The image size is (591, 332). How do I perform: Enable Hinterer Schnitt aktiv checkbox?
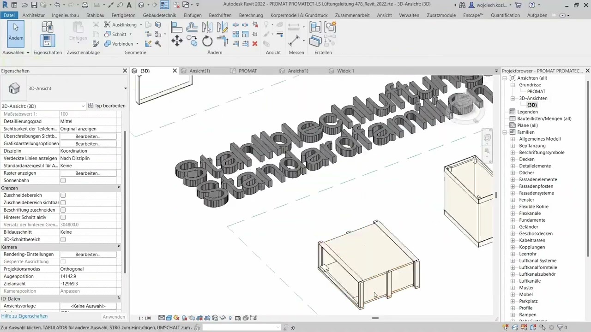click(x=63, y=217)
